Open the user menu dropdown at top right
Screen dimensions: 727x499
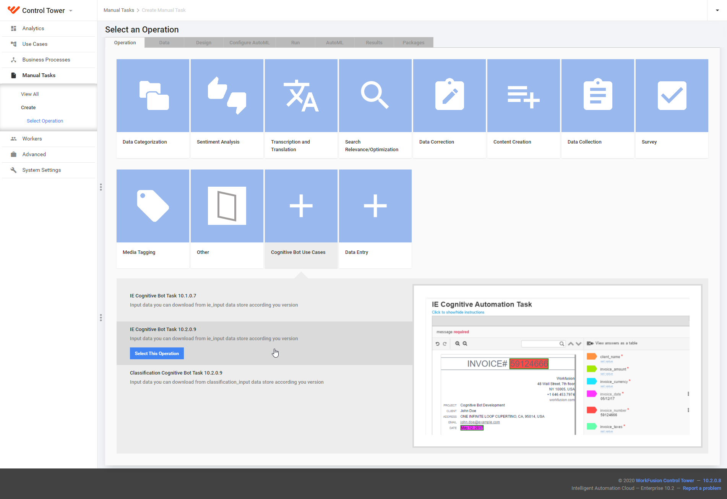click(717, 10)
